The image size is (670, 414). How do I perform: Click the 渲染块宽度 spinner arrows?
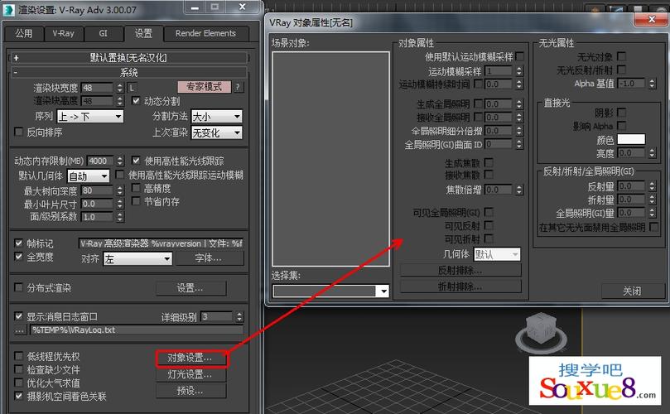click(x=121, y=88)
